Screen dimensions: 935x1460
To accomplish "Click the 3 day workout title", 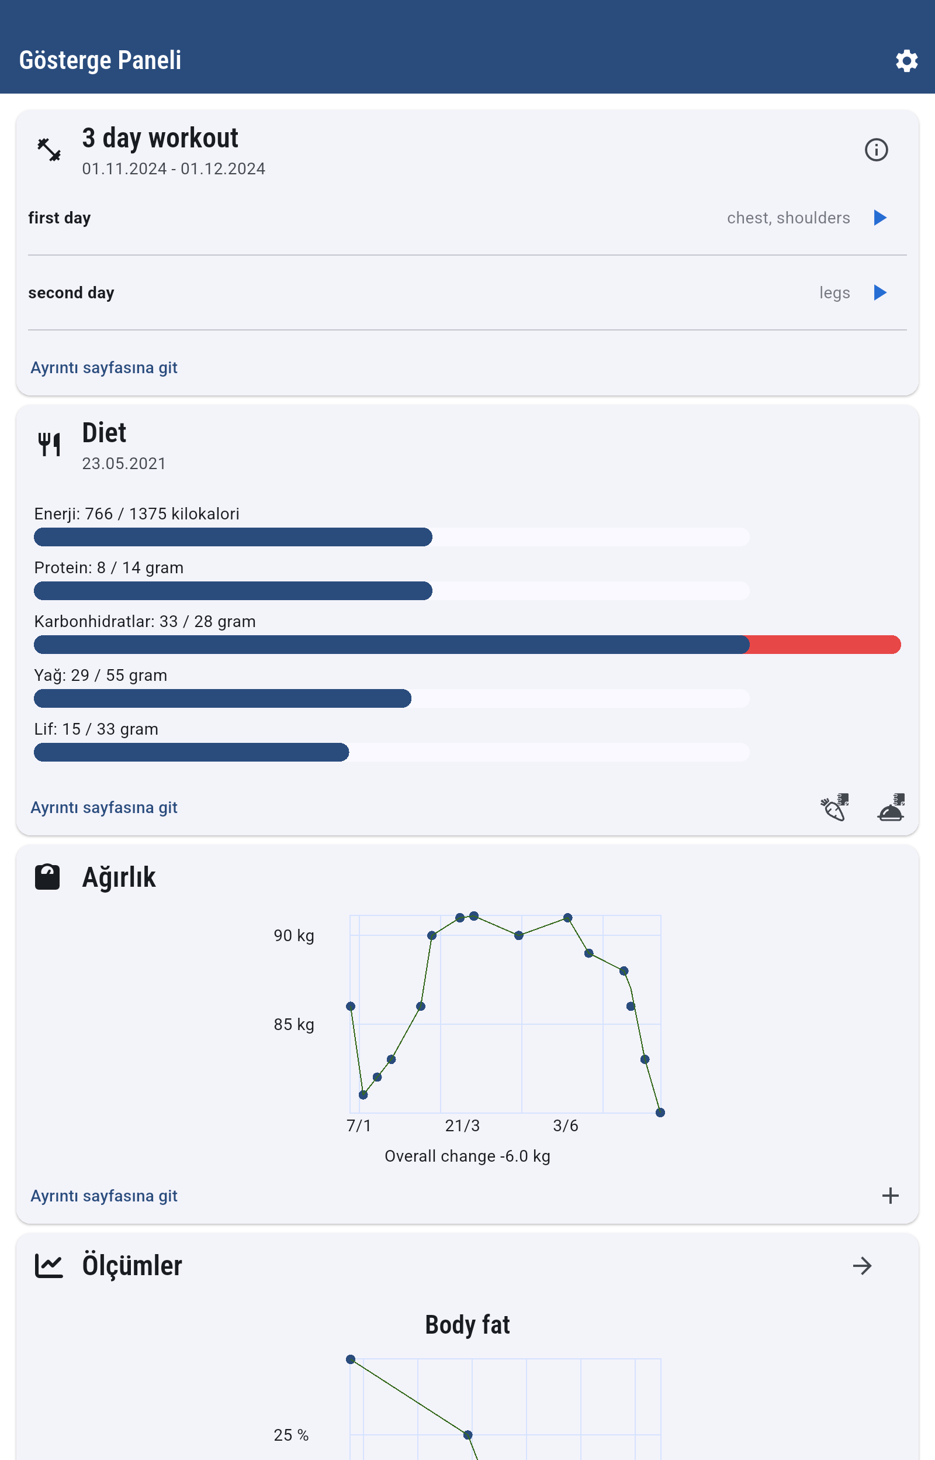I will tap(160, 139).
